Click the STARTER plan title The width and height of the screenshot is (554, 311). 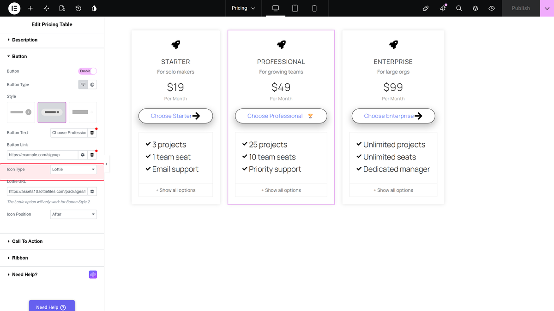175,62
